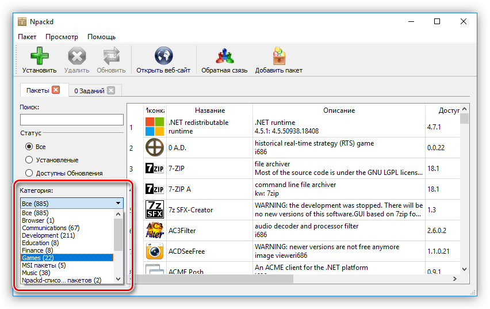Click the Описание column header
Viewport: 490px width, 309px height.
(x=339, y=110)
